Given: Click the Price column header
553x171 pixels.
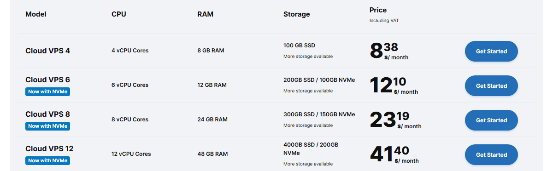Looking at the screenshot, I should tap(378, 10).
